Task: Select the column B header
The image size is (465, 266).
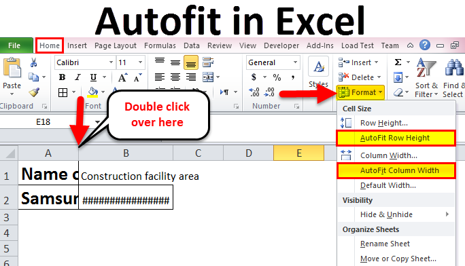Action: 126,153
